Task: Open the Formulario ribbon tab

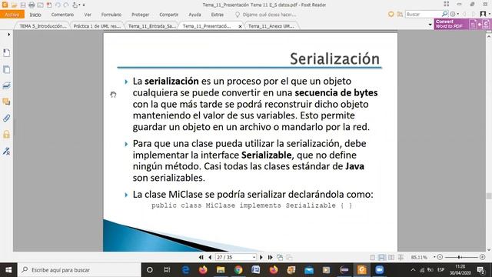Action: pyautogui.click(x=111, y=15)
